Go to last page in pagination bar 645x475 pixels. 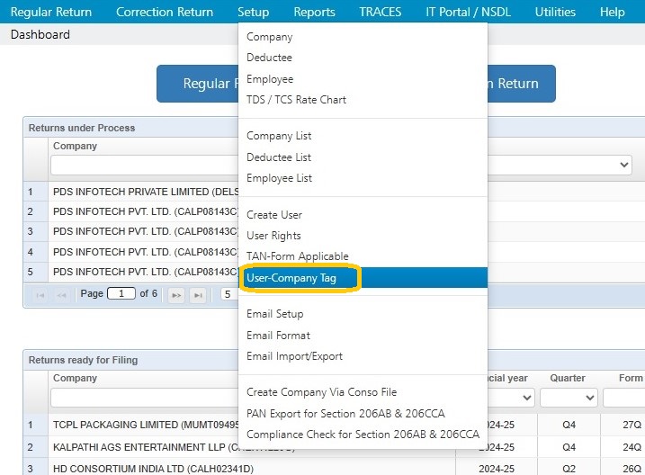click(198, 295)
